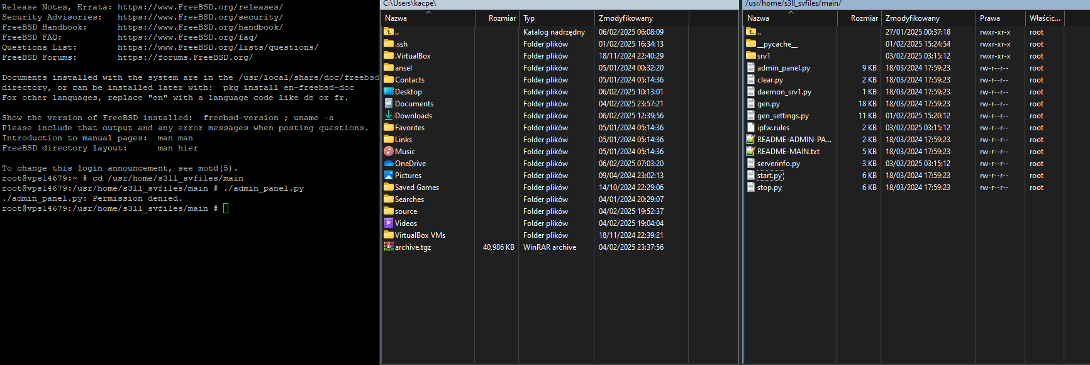Select the srv1 remote folder
1090x365 pixels.
763,56
